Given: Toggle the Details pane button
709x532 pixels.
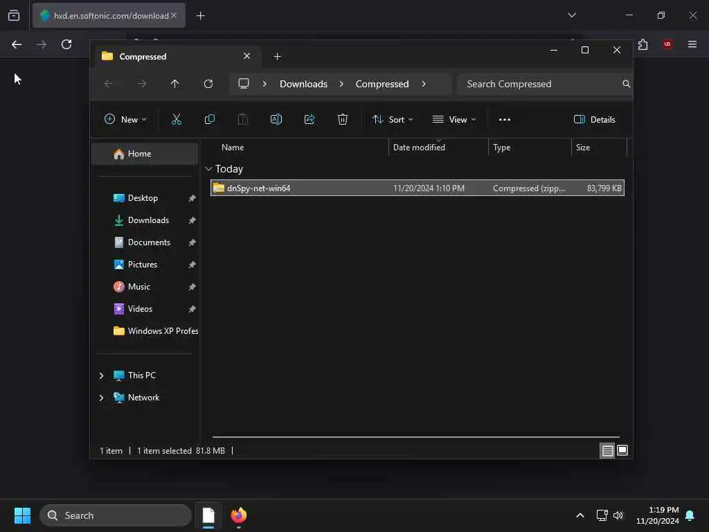Looking at the screenshot, I should click(594, 119).
